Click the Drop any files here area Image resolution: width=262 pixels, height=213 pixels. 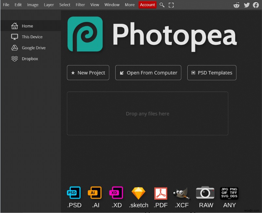pyautogui.click(x=148, y=113)
